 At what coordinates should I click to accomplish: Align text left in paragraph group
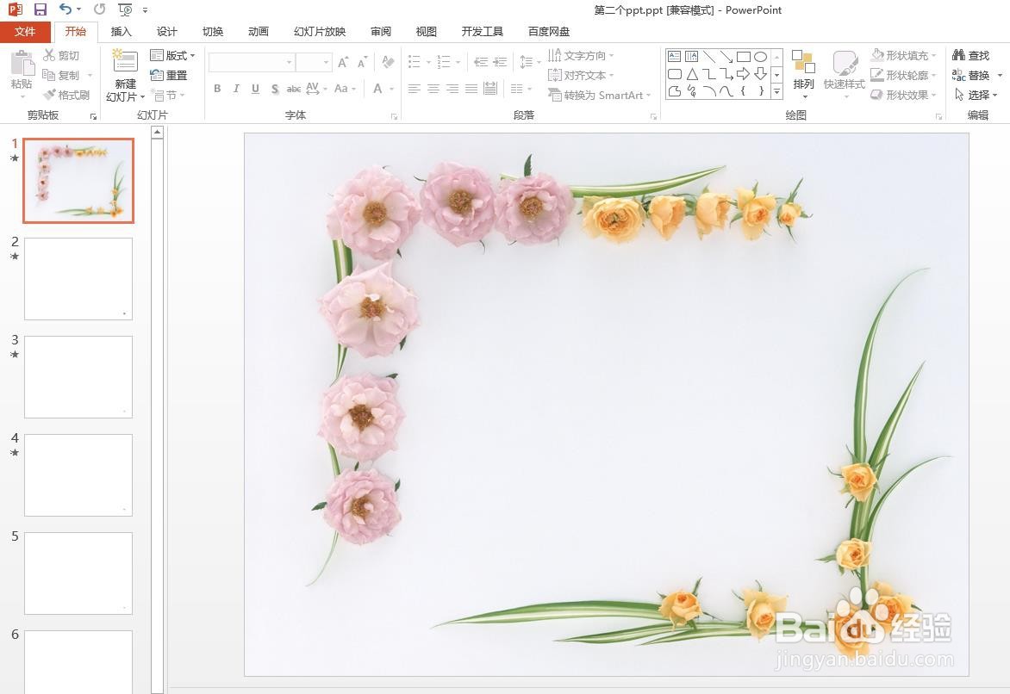(x=415, y=89)
